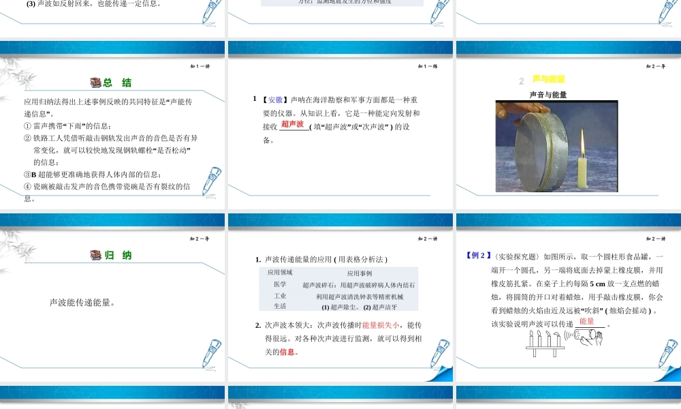Click the line '(3) 声波如反射回来,也能传递一定信息。'
Screen dimensions: 681x409
[x=94, y=4]
